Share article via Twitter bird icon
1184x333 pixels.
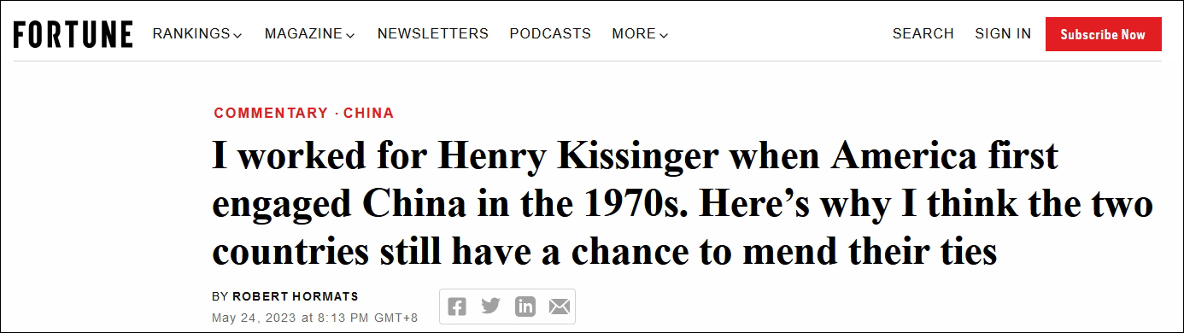pos(490,306)
